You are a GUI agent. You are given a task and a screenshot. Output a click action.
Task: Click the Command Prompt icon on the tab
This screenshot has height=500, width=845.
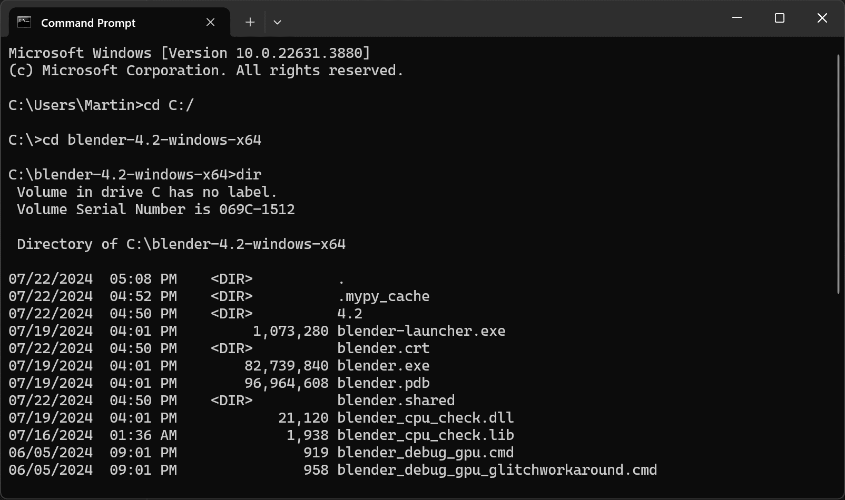pyautogui.click(x=24, y=22)
